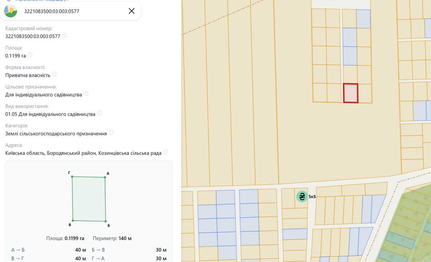Select the red highlighted parcel on map
Screen dimensions: 431x262
(351, 93)
